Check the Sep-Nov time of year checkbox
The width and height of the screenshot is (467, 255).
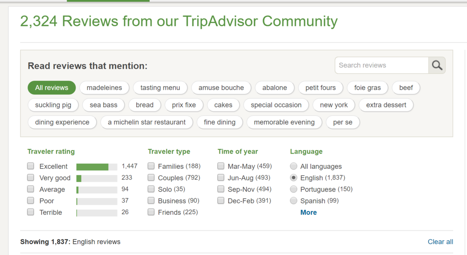click(221, 189)
